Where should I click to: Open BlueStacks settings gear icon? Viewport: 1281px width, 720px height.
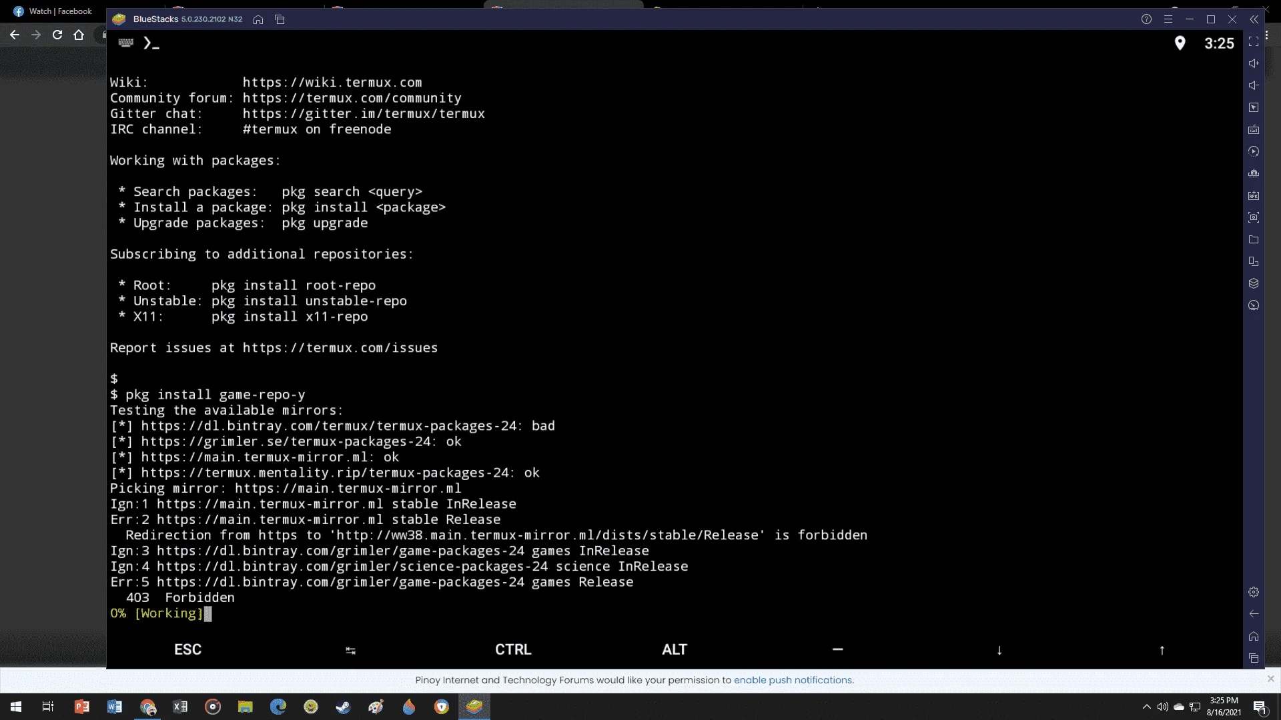(1254, 592)
